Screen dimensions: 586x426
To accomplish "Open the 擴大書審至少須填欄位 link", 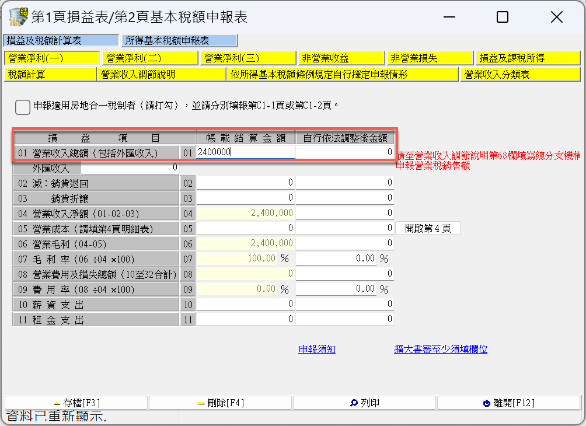I will click(441, 349).
